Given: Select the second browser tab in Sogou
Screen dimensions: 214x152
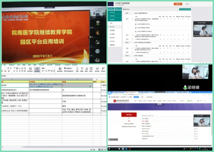Looking at the screenshot, I should click(132, 93).
